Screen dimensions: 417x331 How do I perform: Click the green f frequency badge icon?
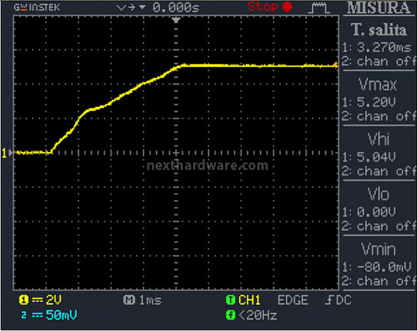coord(231,315)
